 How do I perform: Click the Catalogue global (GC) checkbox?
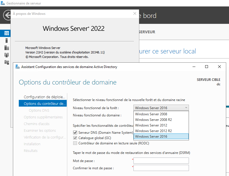point(75,138)
